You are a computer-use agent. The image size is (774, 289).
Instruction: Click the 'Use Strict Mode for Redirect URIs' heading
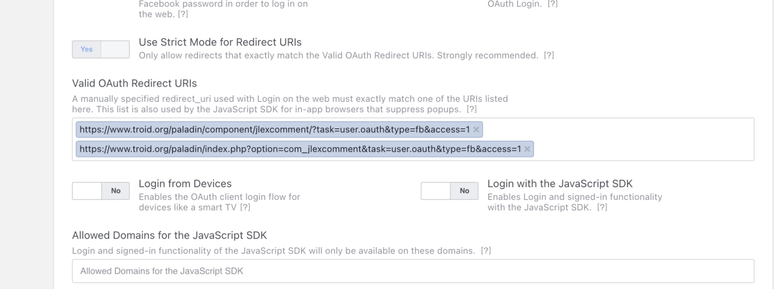pyautogui.click(x=221, y=43)
